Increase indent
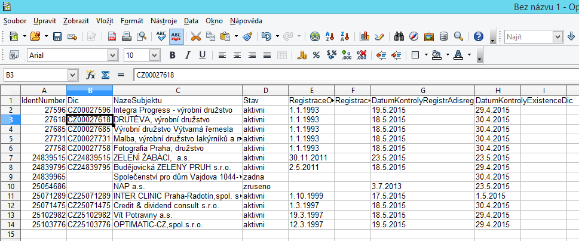Viewport: 579px width, 241px height. 396,55
